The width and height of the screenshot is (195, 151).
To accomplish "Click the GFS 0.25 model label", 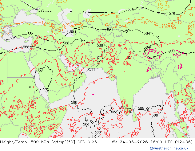I will pyautogui.click(x=87, y=142).
